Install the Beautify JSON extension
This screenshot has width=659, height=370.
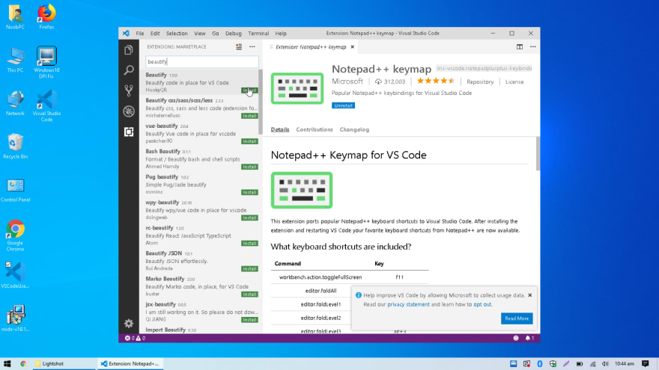[249, 269]
